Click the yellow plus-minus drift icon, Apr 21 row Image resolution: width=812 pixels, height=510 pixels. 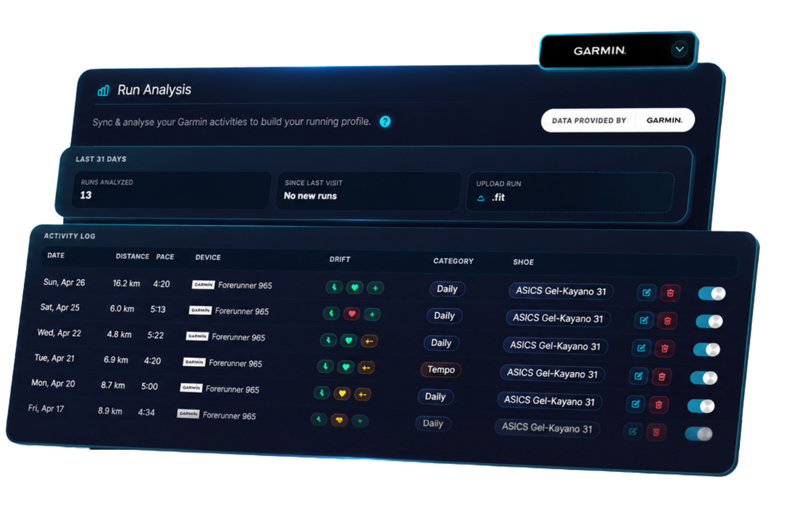click(366, 367)
